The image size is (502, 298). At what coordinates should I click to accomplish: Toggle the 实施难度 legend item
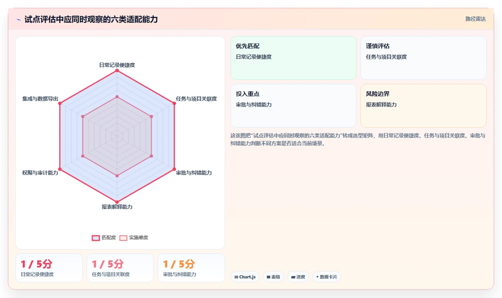[134, 238]
